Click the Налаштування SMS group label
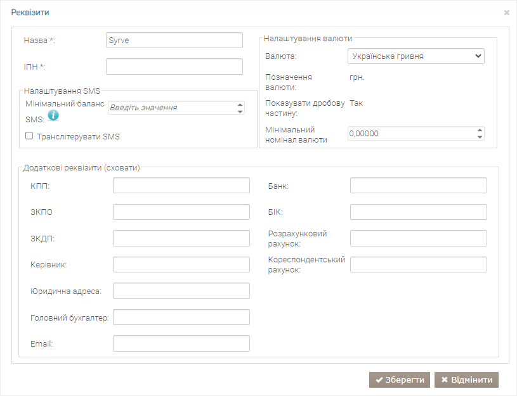 pyautogui.click(x=62, y=91)
